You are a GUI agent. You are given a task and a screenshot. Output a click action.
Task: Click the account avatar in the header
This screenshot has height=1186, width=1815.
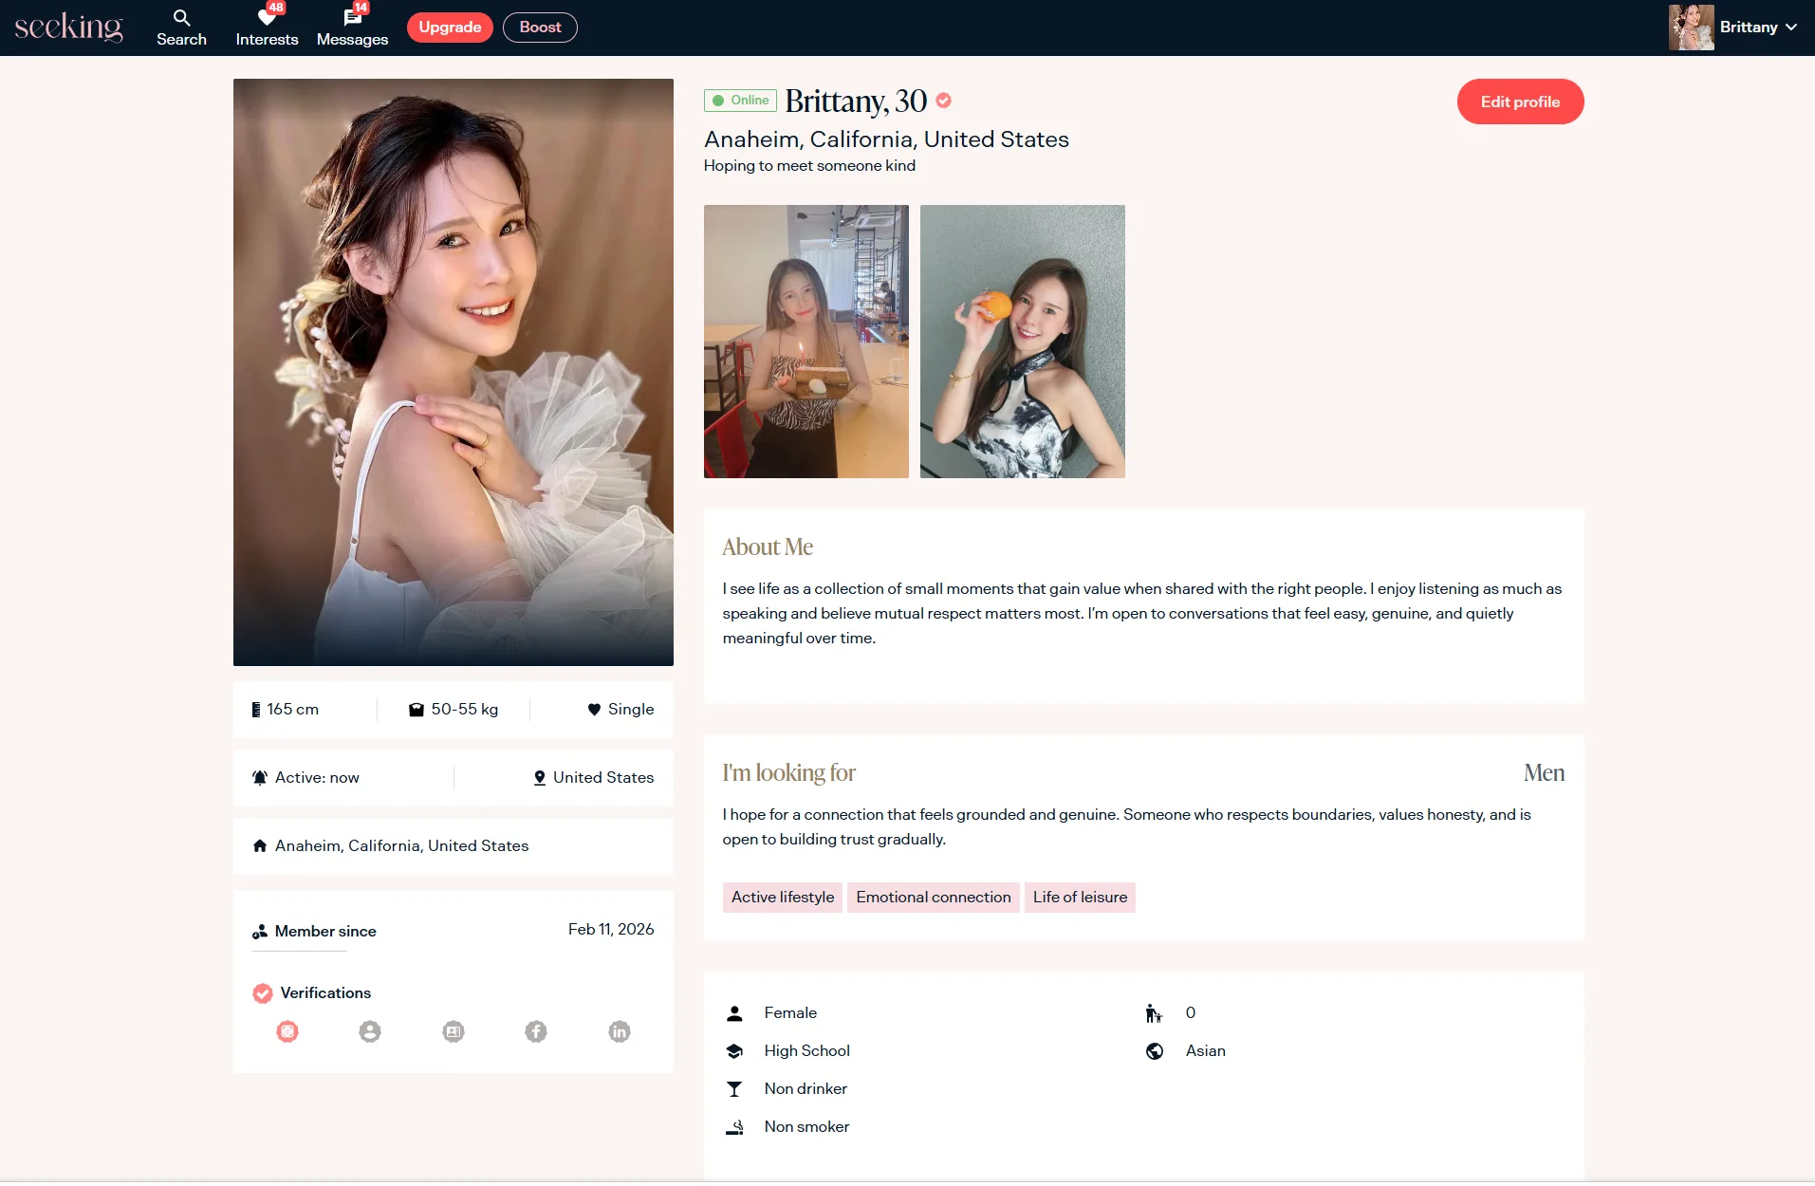point(1691,28)
